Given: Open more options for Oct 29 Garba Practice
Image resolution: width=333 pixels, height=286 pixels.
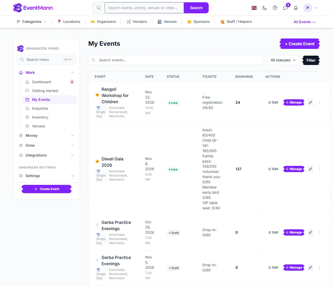Looking at the screenshot, I should pos(320,232).
